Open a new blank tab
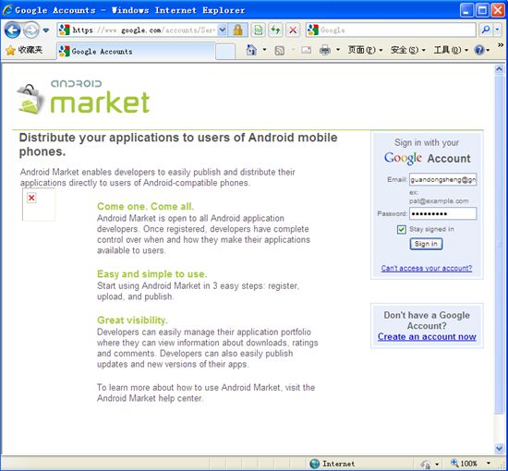This screenshot has height=471, width=508. (x=225, y=52)
